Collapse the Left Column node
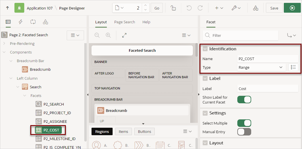 pos(11,78)
